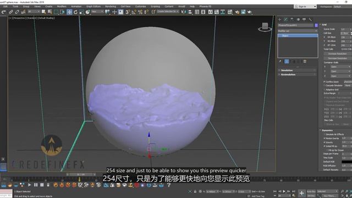Toggle the Angle Snap button
Screen dimensions: 352x198
(x=134, y=12)
